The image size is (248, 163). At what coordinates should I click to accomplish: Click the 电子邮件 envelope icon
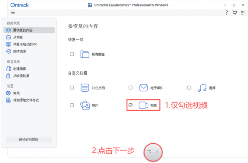pos(143,88)
